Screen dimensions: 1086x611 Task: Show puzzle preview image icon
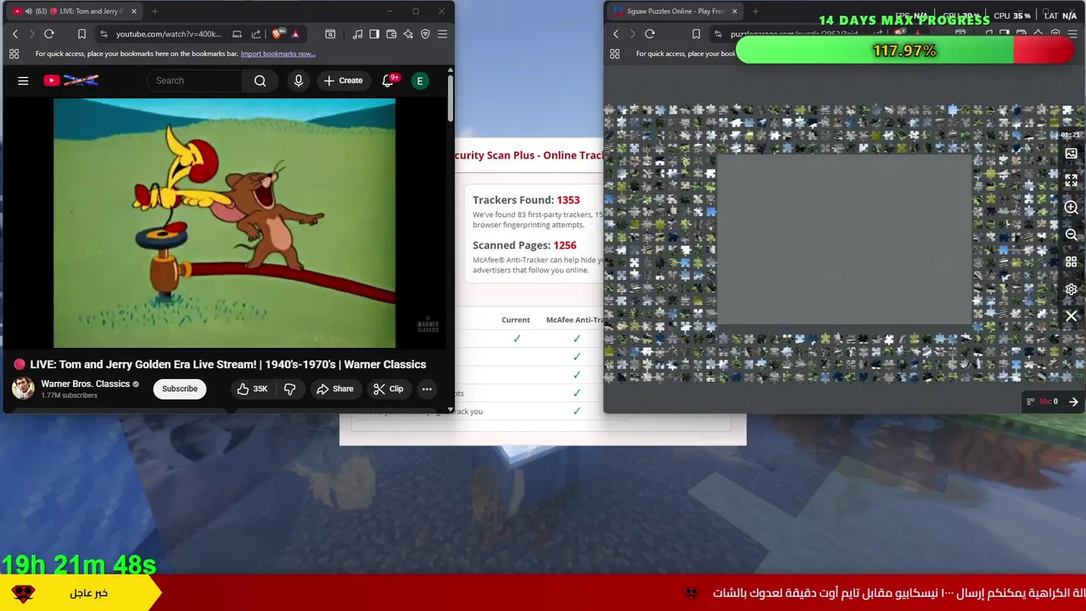pyautogui.click(x=1072, y=154)
